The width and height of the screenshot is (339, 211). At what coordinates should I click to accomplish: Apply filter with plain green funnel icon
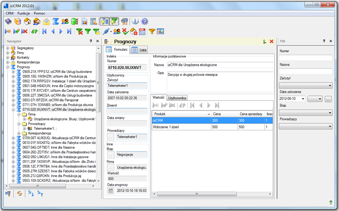(88, 32)
